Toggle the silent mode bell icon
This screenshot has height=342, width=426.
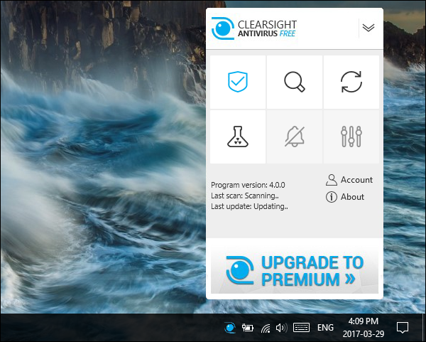click(x=295, y=137)
